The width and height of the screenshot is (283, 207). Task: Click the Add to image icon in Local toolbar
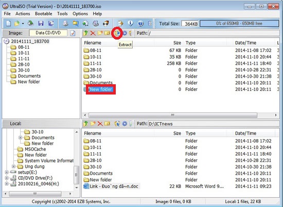click(117, 124)
